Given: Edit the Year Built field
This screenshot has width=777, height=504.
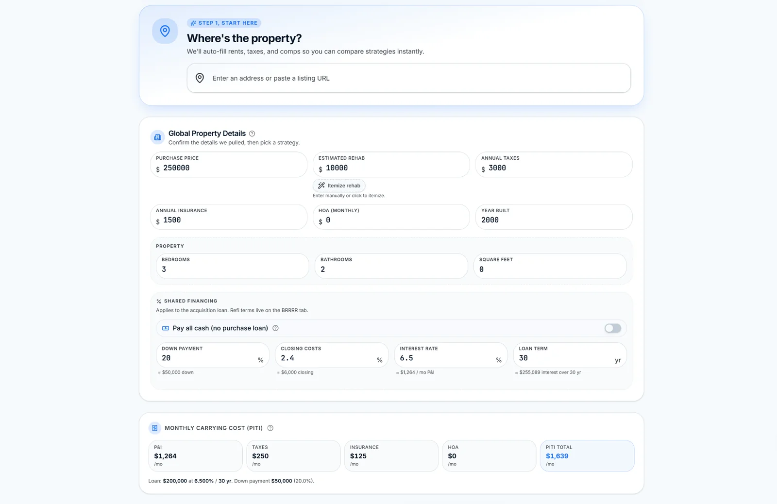Looking at the screenshot, I should tap(554, 217).
